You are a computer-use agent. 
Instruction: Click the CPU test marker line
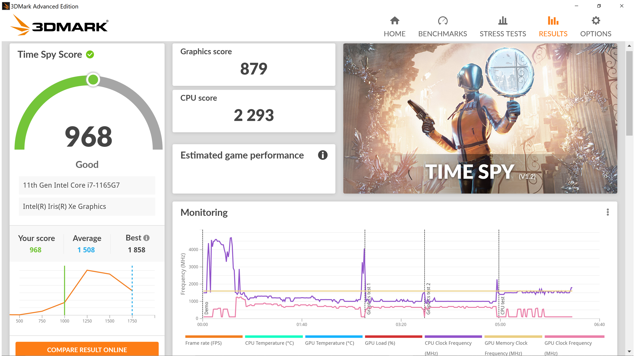tap(499, 274)
